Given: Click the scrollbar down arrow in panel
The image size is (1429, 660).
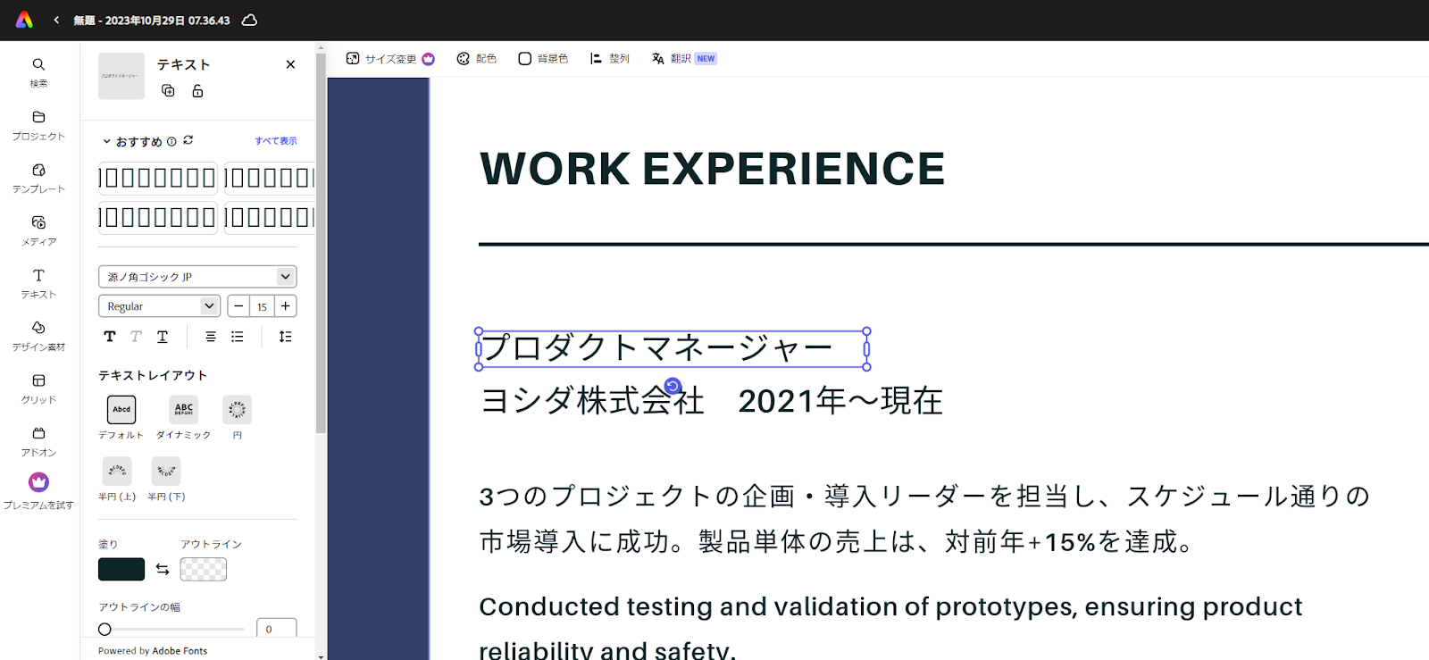Looking at the screenshot, I should tap(321, 656).
